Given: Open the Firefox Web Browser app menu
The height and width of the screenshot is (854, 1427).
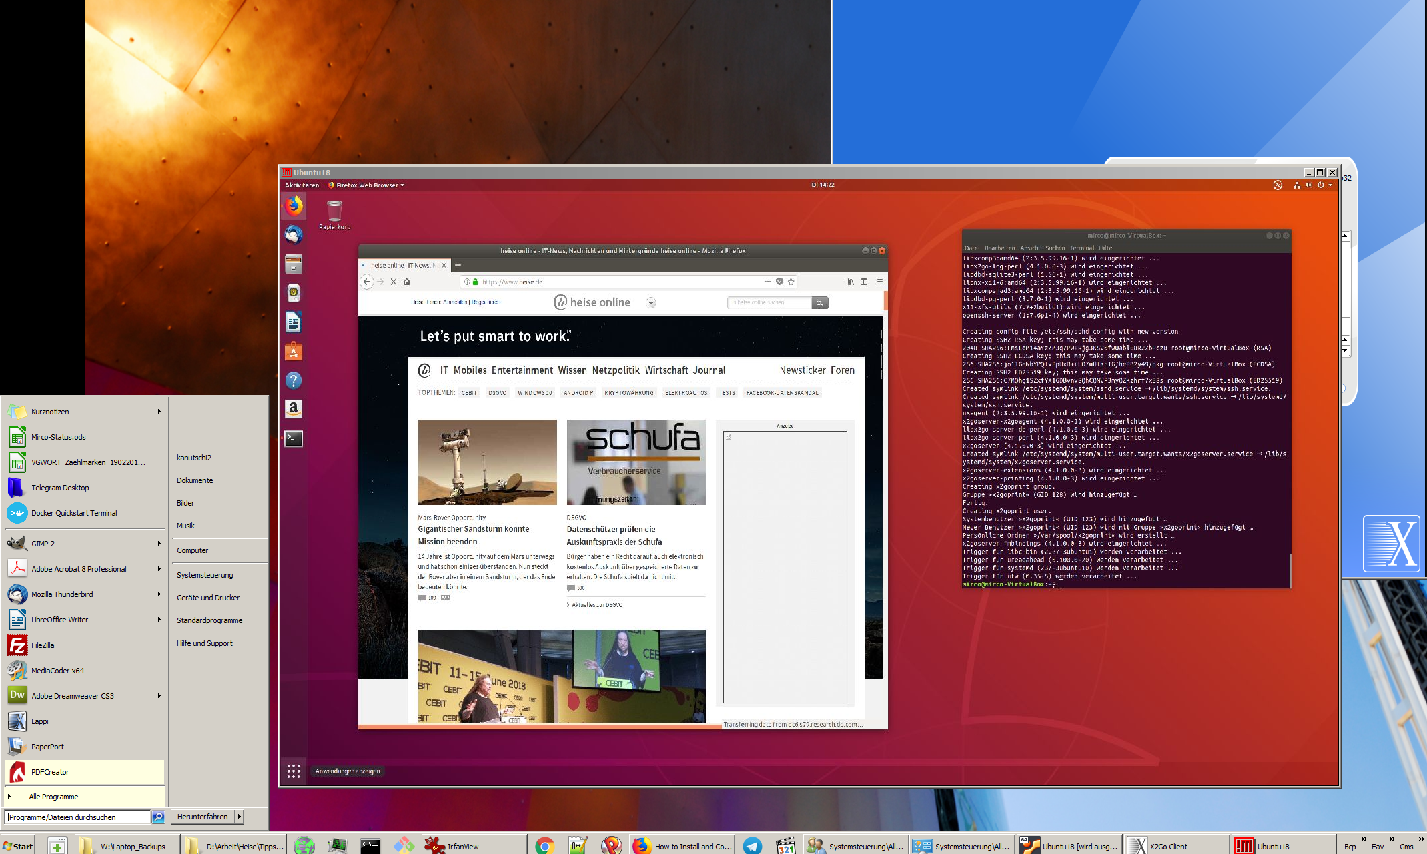Looking at the screenshot, I should pos(366,185).
